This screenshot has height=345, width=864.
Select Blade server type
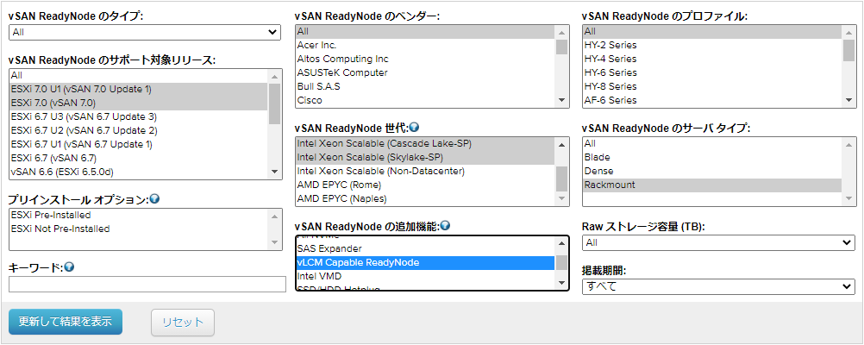coord(712,157)
